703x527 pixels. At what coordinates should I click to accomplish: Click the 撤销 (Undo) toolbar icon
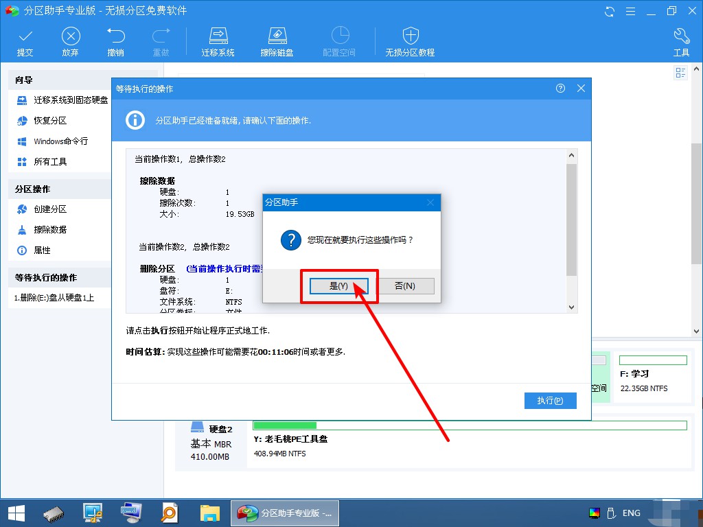click(x=115, y=43)
